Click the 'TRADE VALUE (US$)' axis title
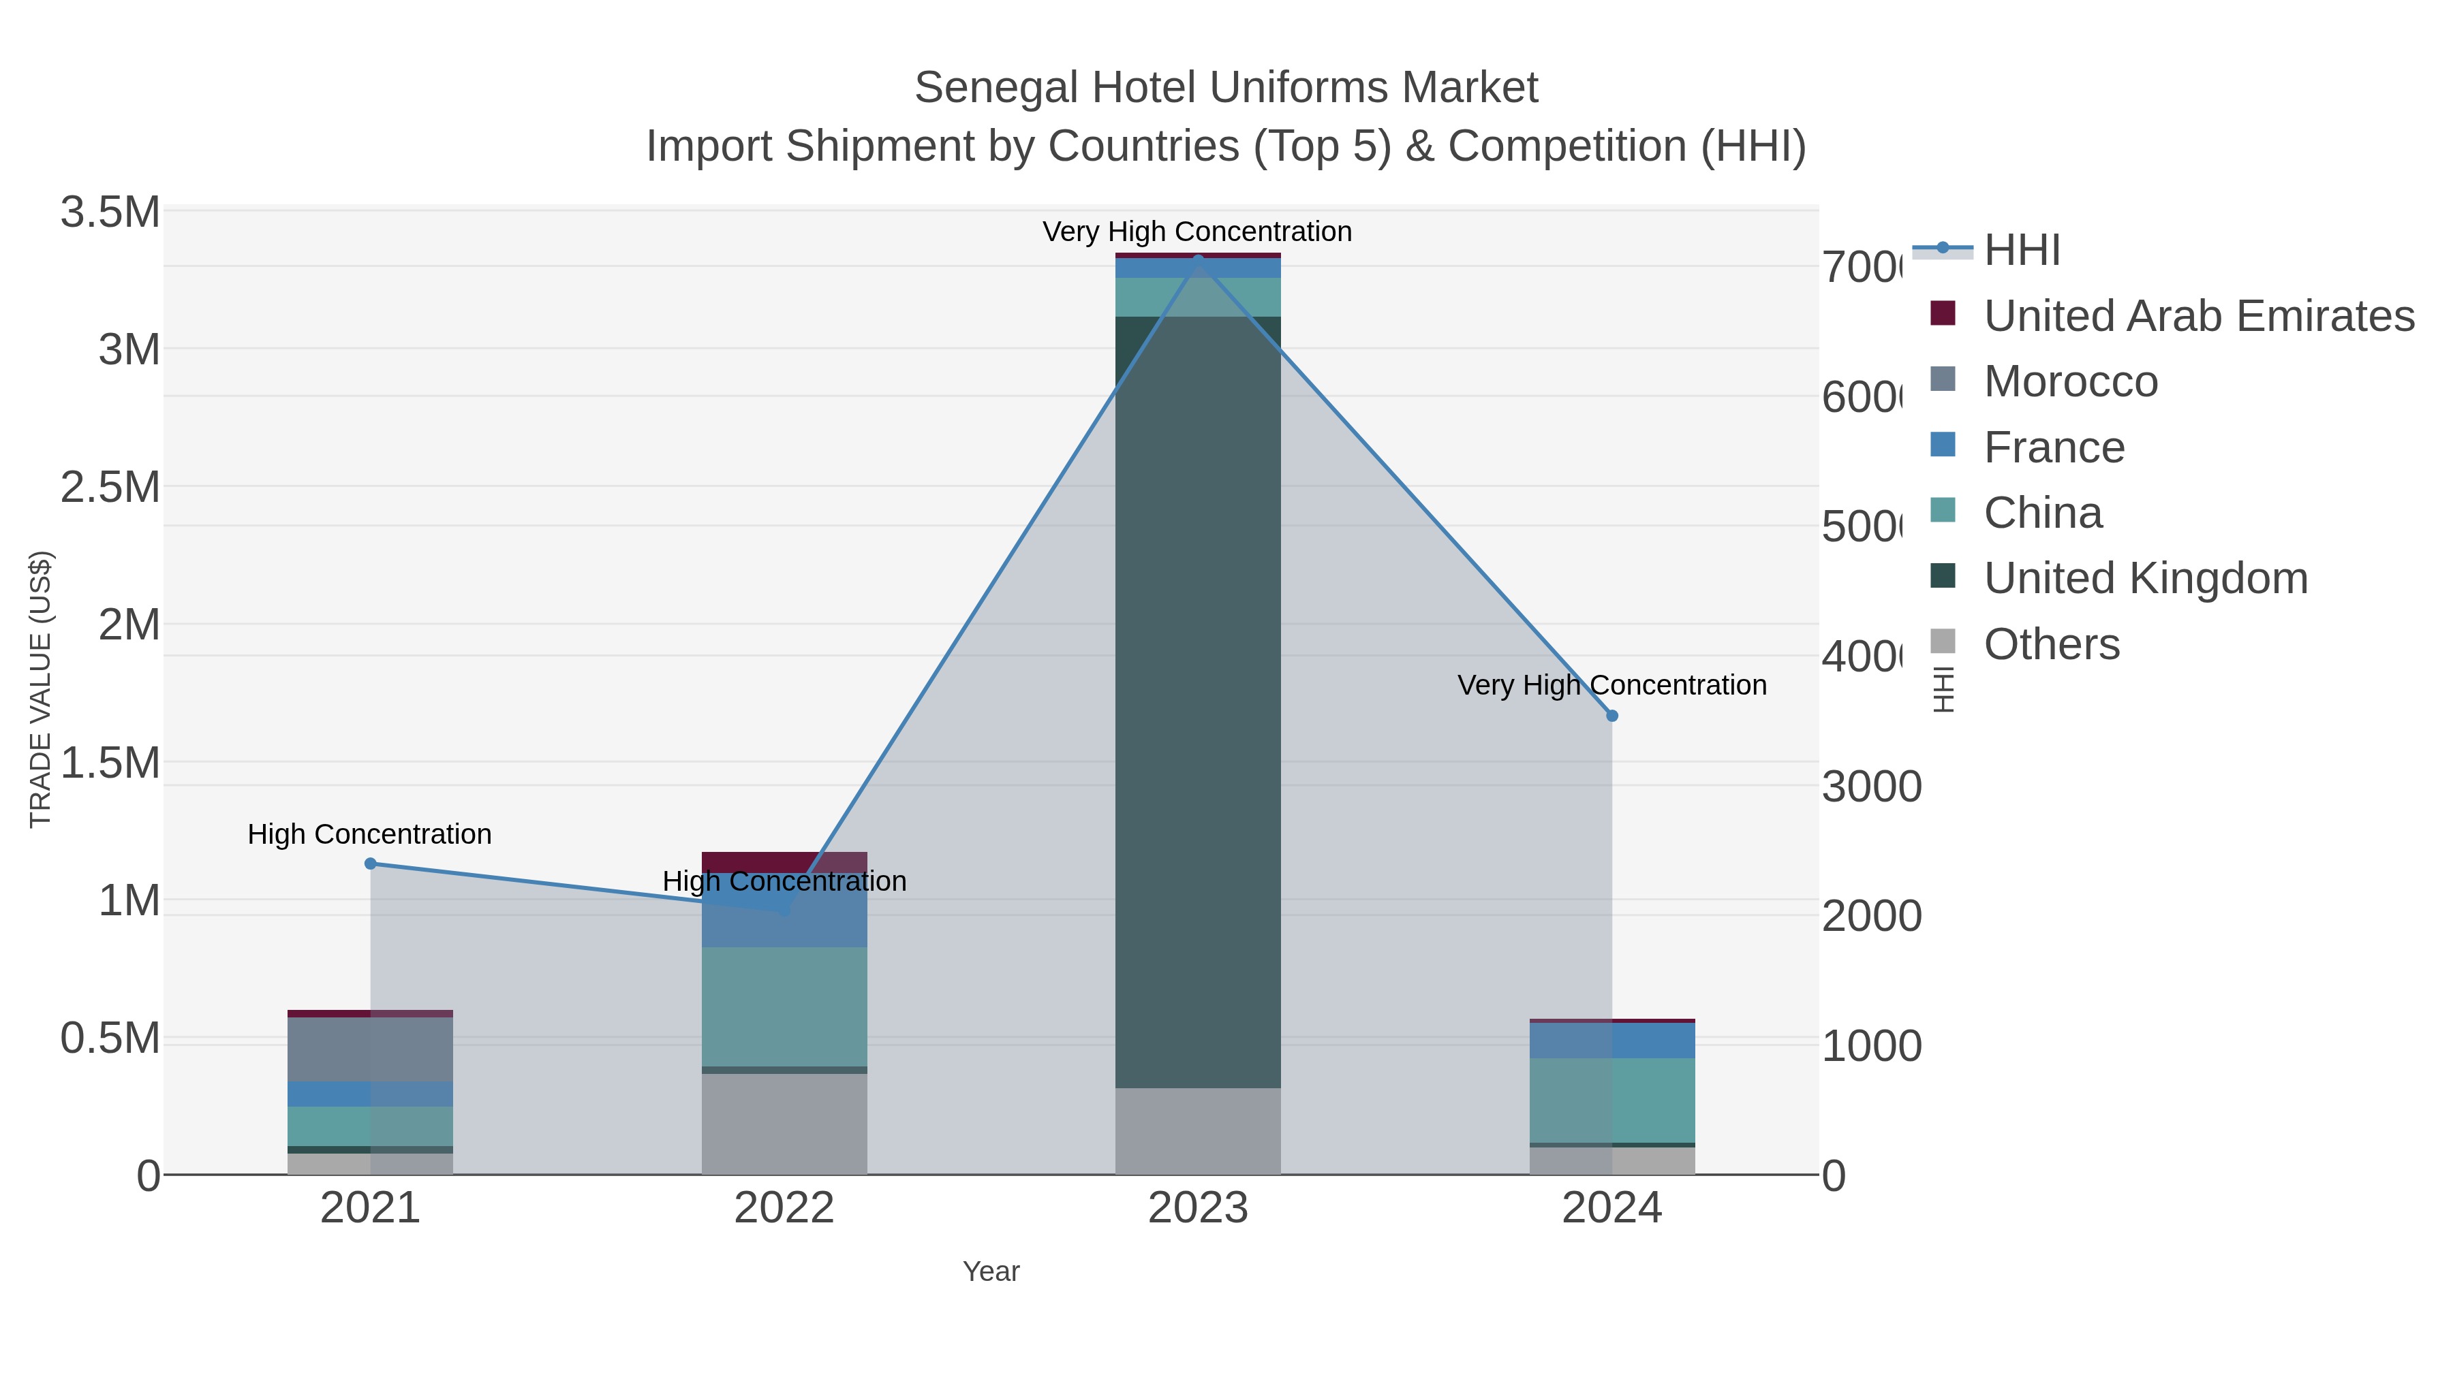2453x1379 pixels. [x=40, y=689]
